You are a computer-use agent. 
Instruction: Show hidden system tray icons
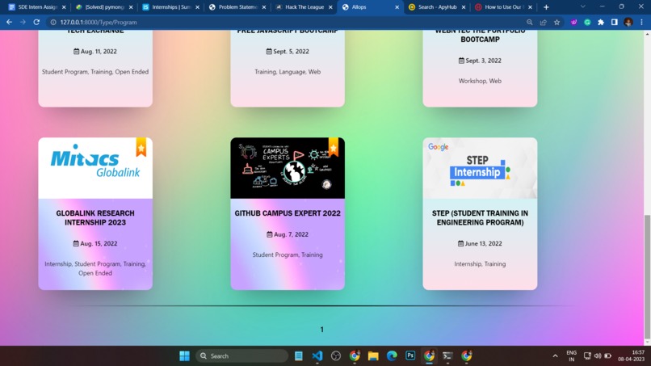click(555, 356)
